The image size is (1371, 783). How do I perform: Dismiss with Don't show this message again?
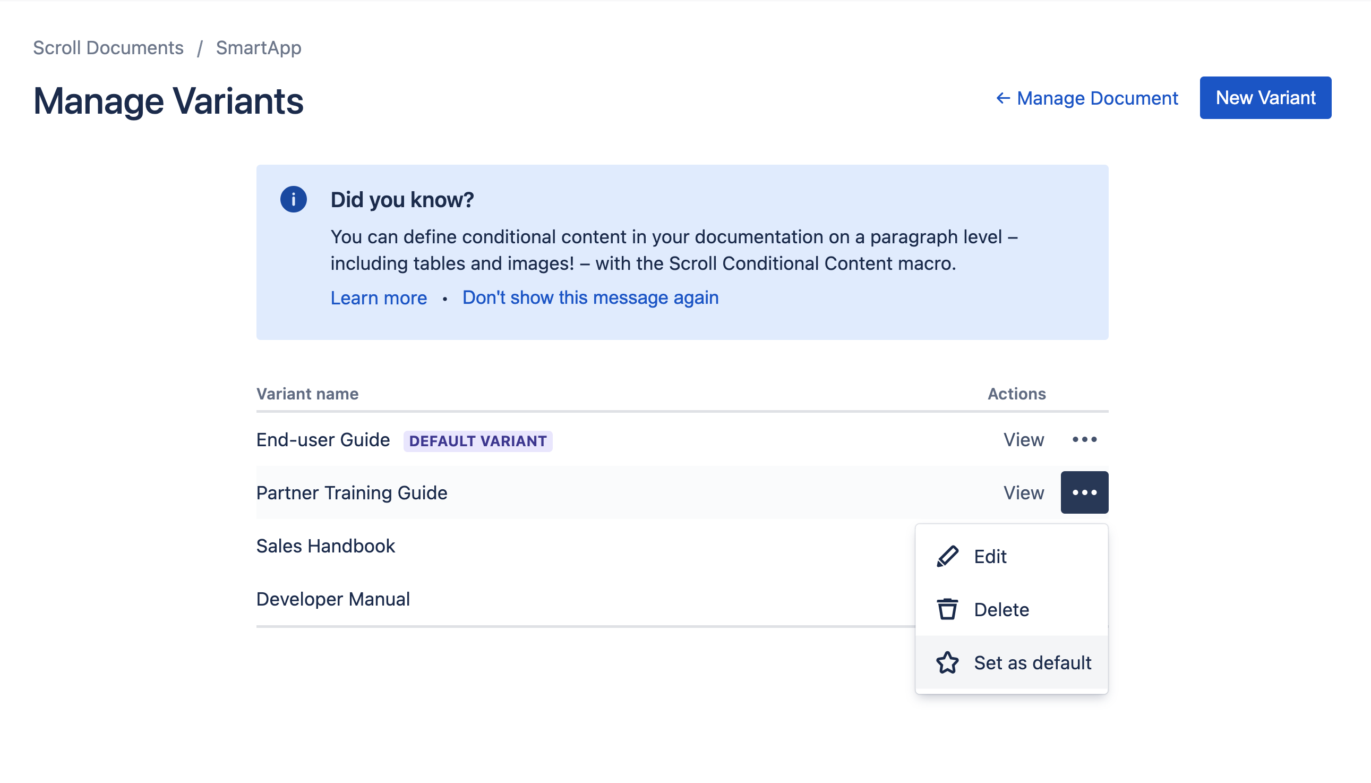coord(590,297)
